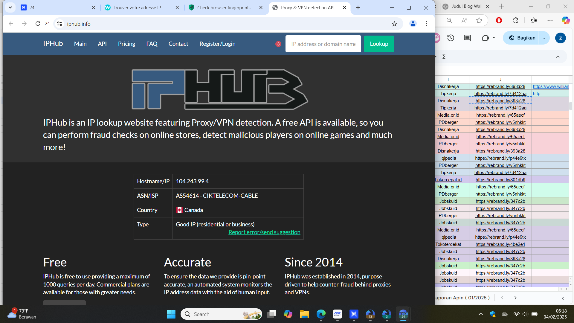574x323 pixels.
Task: Click the red notification badge showing 3
Action: point(278,44)
